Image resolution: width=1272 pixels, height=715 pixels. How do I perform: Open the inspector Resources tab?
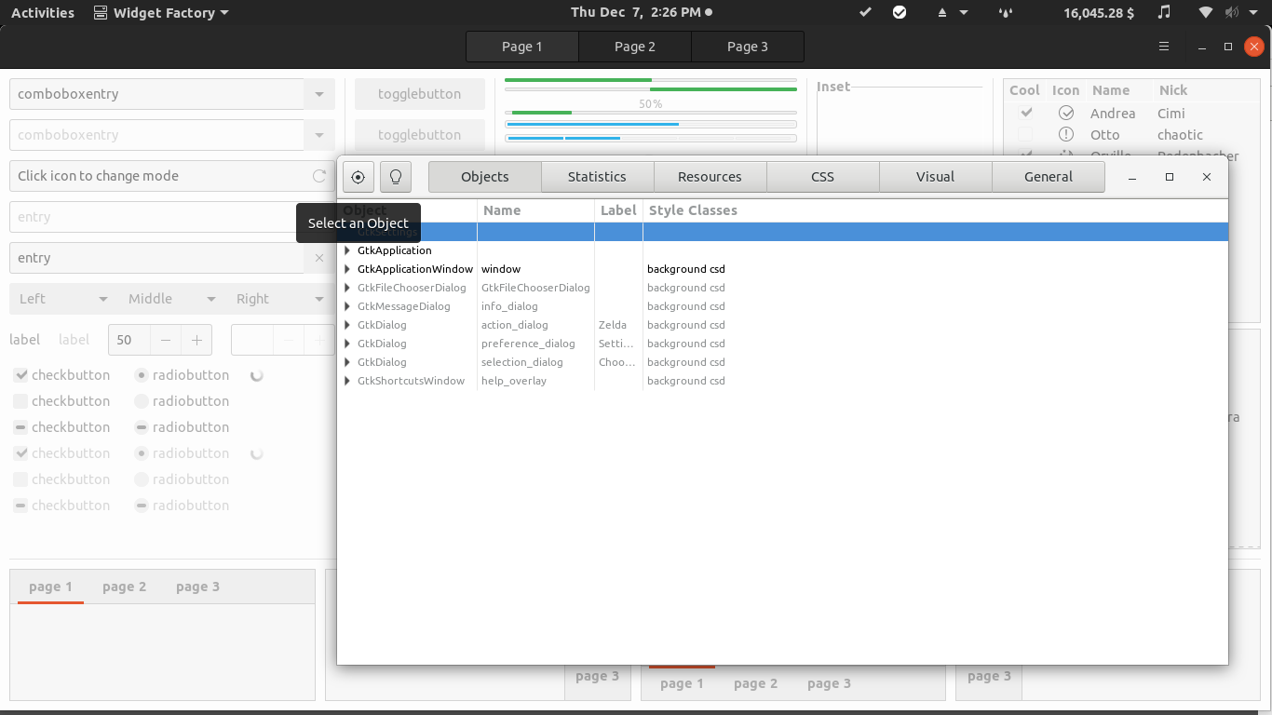tap(710, 177)
